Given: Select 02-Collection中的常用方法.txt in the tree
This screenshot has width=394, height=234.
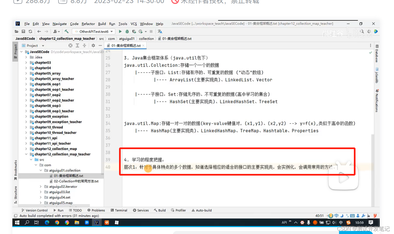Looking at the screenshot, I should click(76, 181).
